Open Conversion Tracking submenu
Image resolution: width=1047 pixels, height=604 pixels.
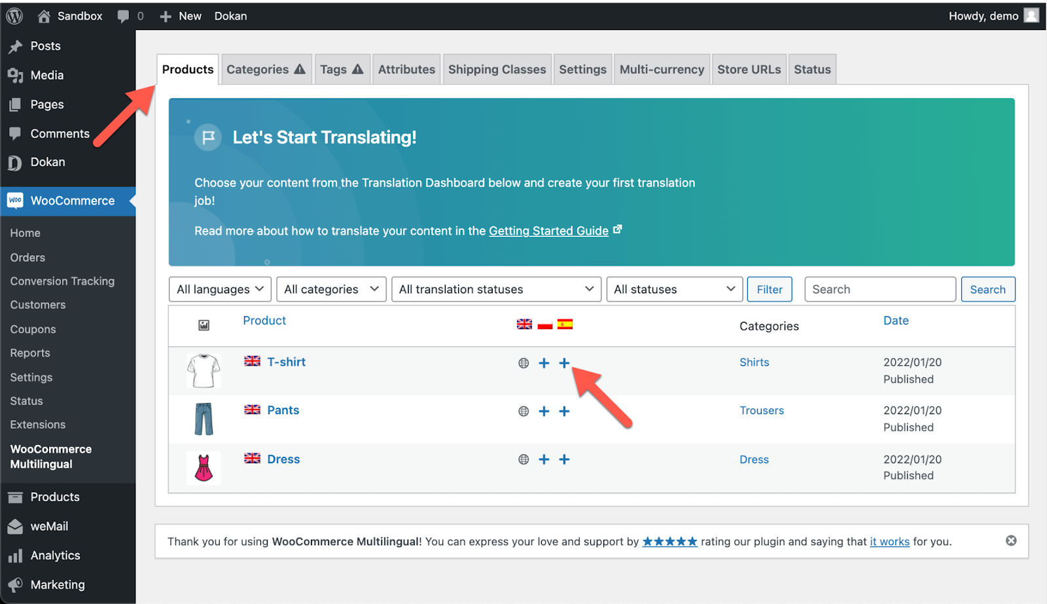click(62, 281)
